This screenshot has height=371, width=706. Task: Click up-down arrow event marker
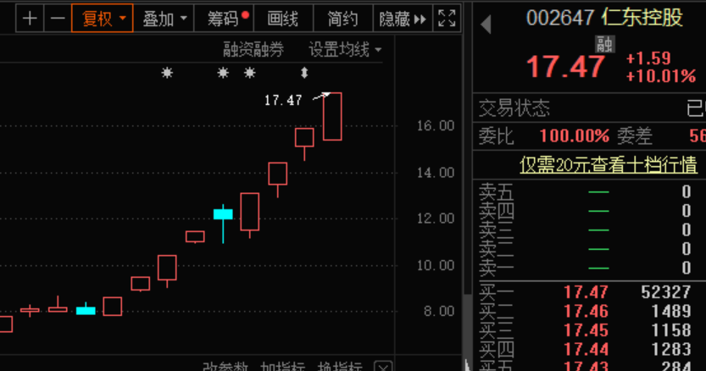304,73
